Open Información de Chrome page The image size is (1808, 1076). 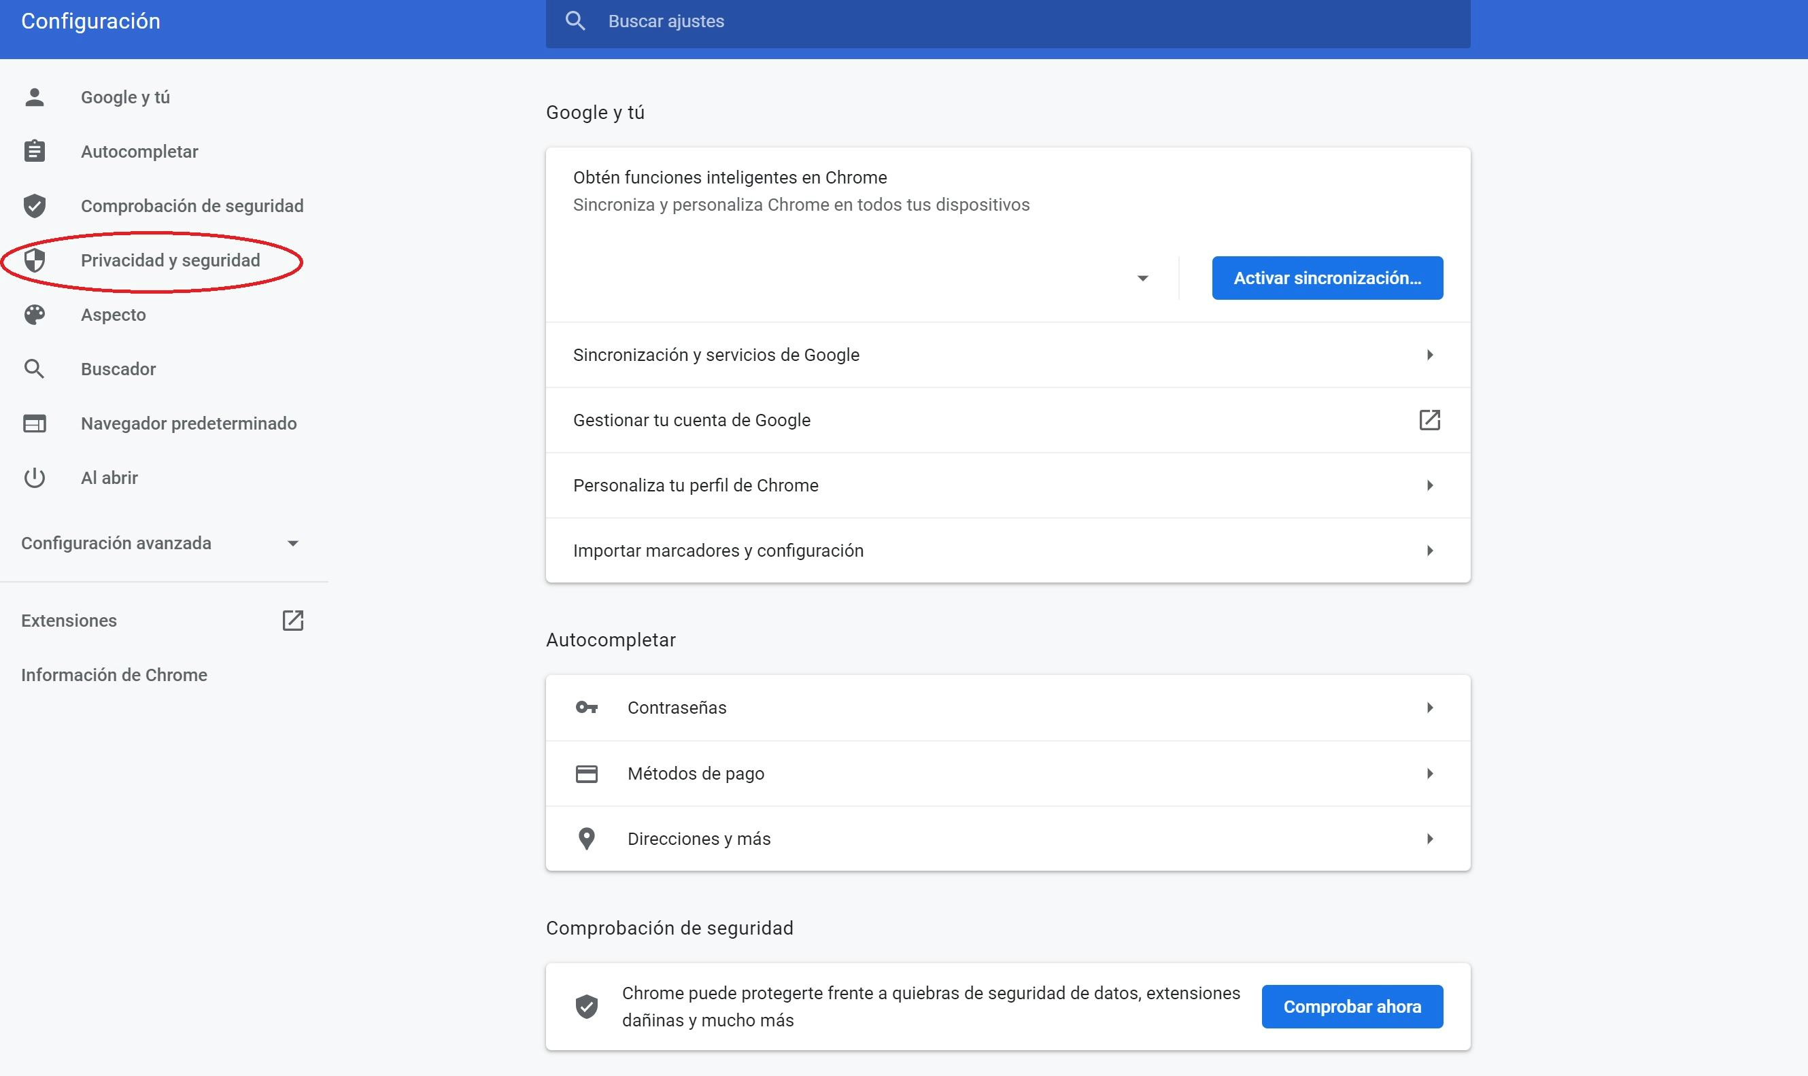114,675
